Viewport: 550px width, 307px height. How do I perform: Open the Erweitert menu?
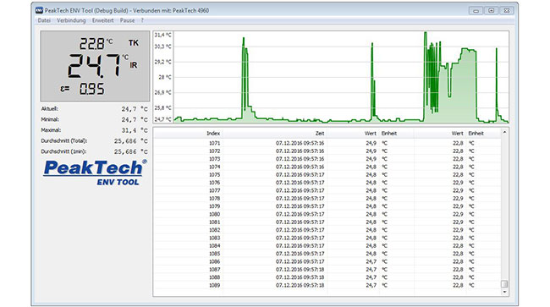102,20
